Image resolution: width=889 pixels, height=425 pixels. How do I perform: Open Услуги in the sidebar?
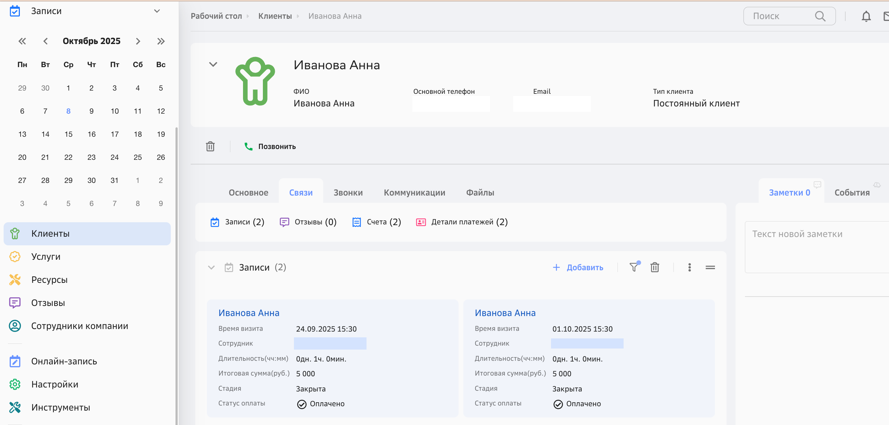click(46, 257)
